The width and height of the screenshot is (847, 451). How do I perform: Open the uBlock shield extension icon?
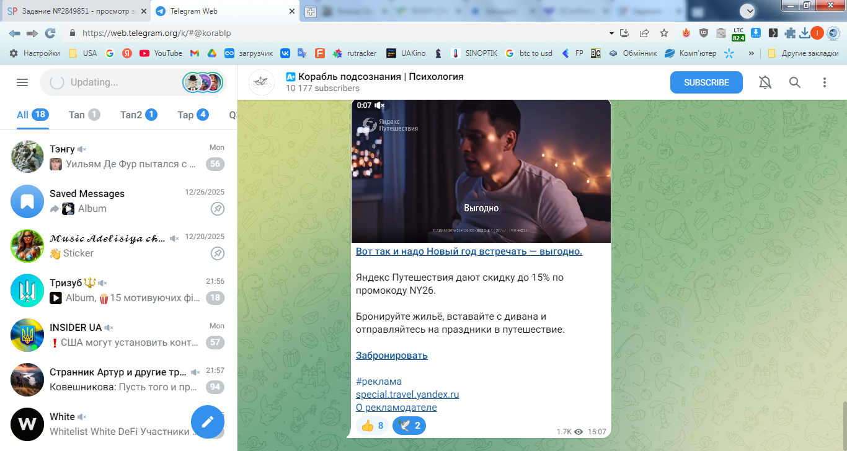[704, 33]
